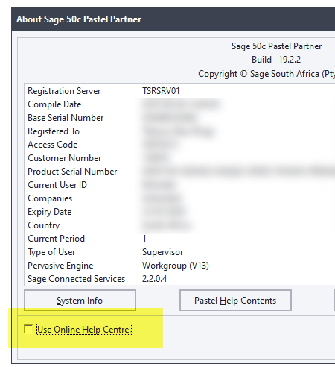
Task: Select the Access Code label
Action: tap(53, 145)
